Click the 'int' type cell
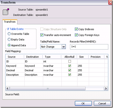 pyautogui.click(x=52, y=61)
